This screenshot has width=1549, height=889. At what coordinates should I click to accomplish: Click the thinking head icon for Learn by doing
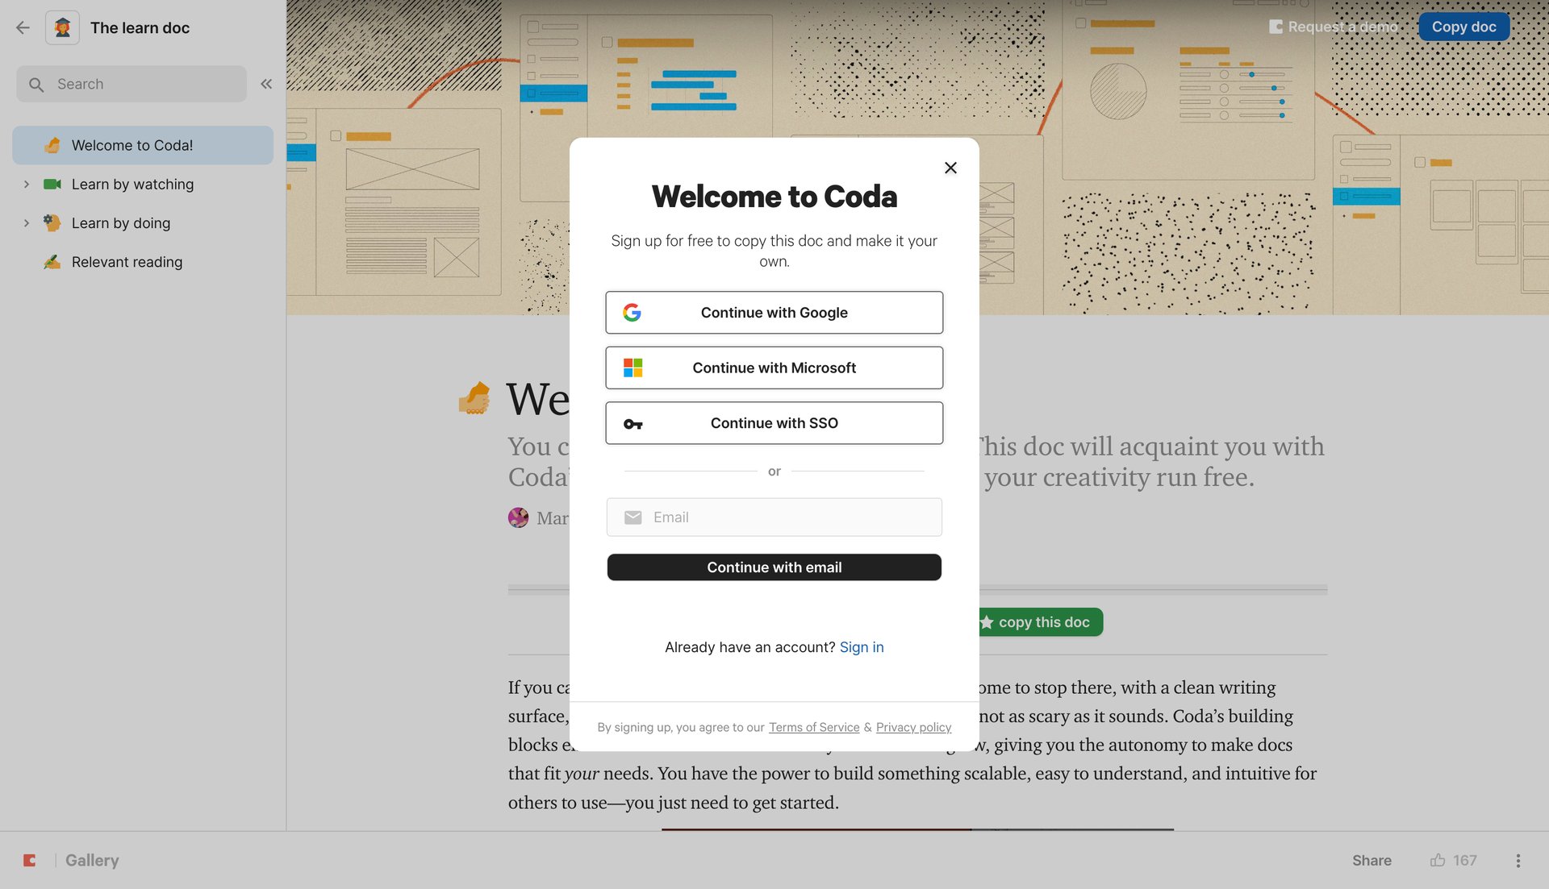[x=52, y=222]
